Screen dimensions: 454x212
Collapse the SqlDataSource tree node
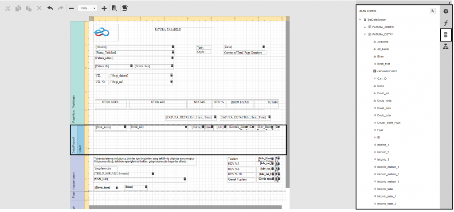360,20
